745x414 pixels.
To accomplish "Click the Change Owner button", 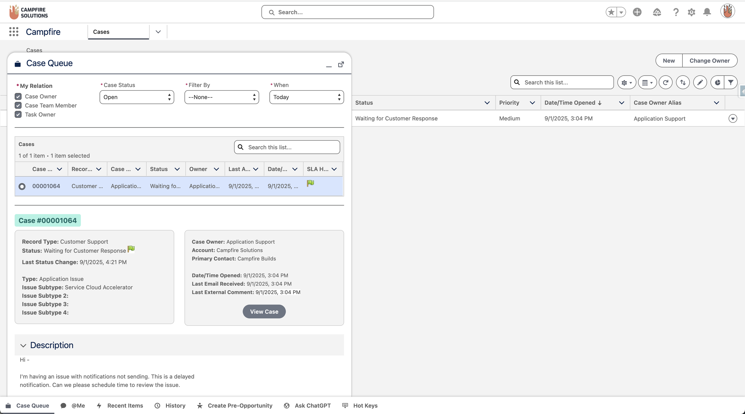I will pos(709,61).
